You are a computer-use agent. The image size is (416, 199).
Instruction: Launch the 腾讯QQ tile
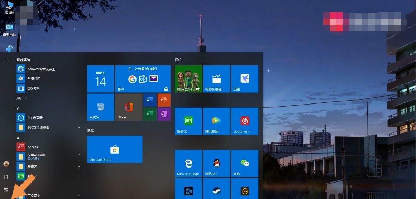[x=216, y=164]
